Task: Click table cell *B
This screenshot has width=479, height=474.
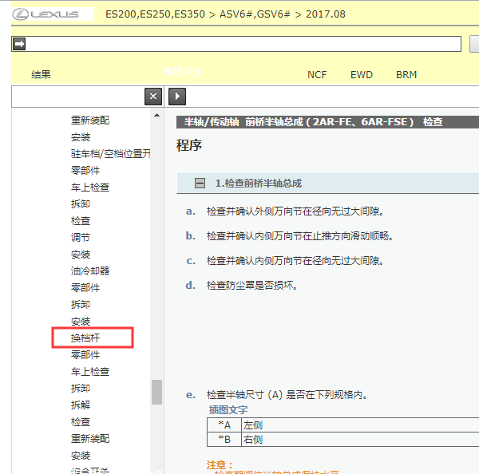Action: (224, 439)
